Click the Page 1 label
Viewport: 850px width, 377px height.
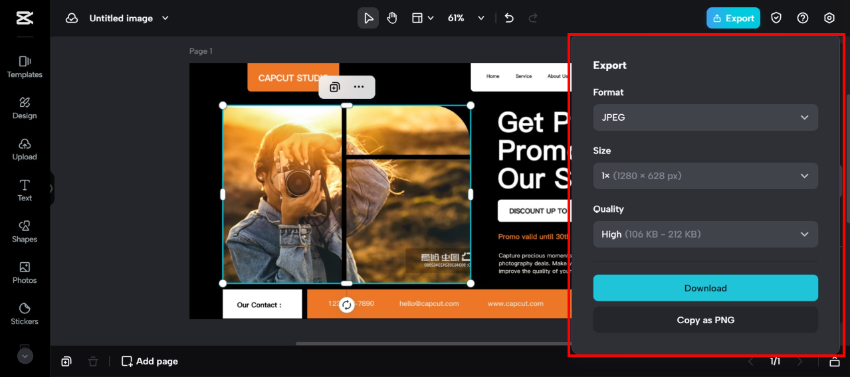pos(201,51)
